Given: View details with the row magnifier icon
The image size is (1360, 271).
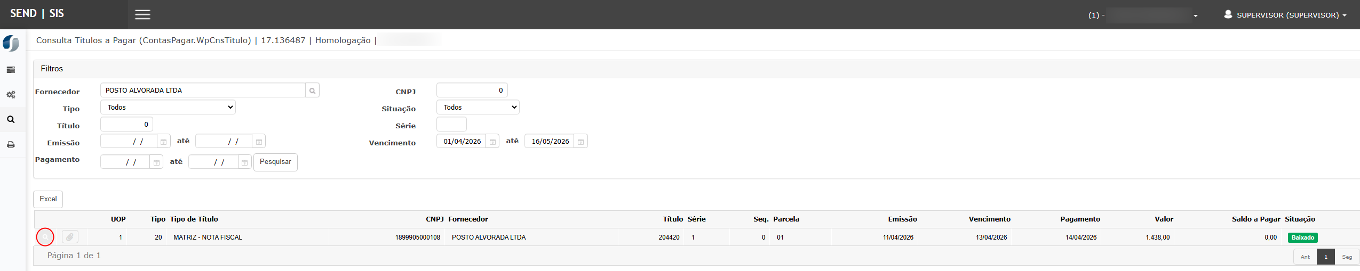Looking at the screenshot, I should click(x=45, y=237).
